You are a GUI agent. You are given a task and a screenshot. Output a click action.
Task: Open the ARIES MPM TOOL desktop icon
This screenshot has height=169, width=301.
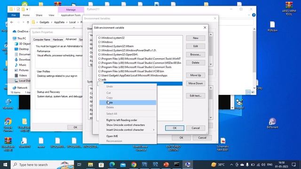(x=289, y=8)
